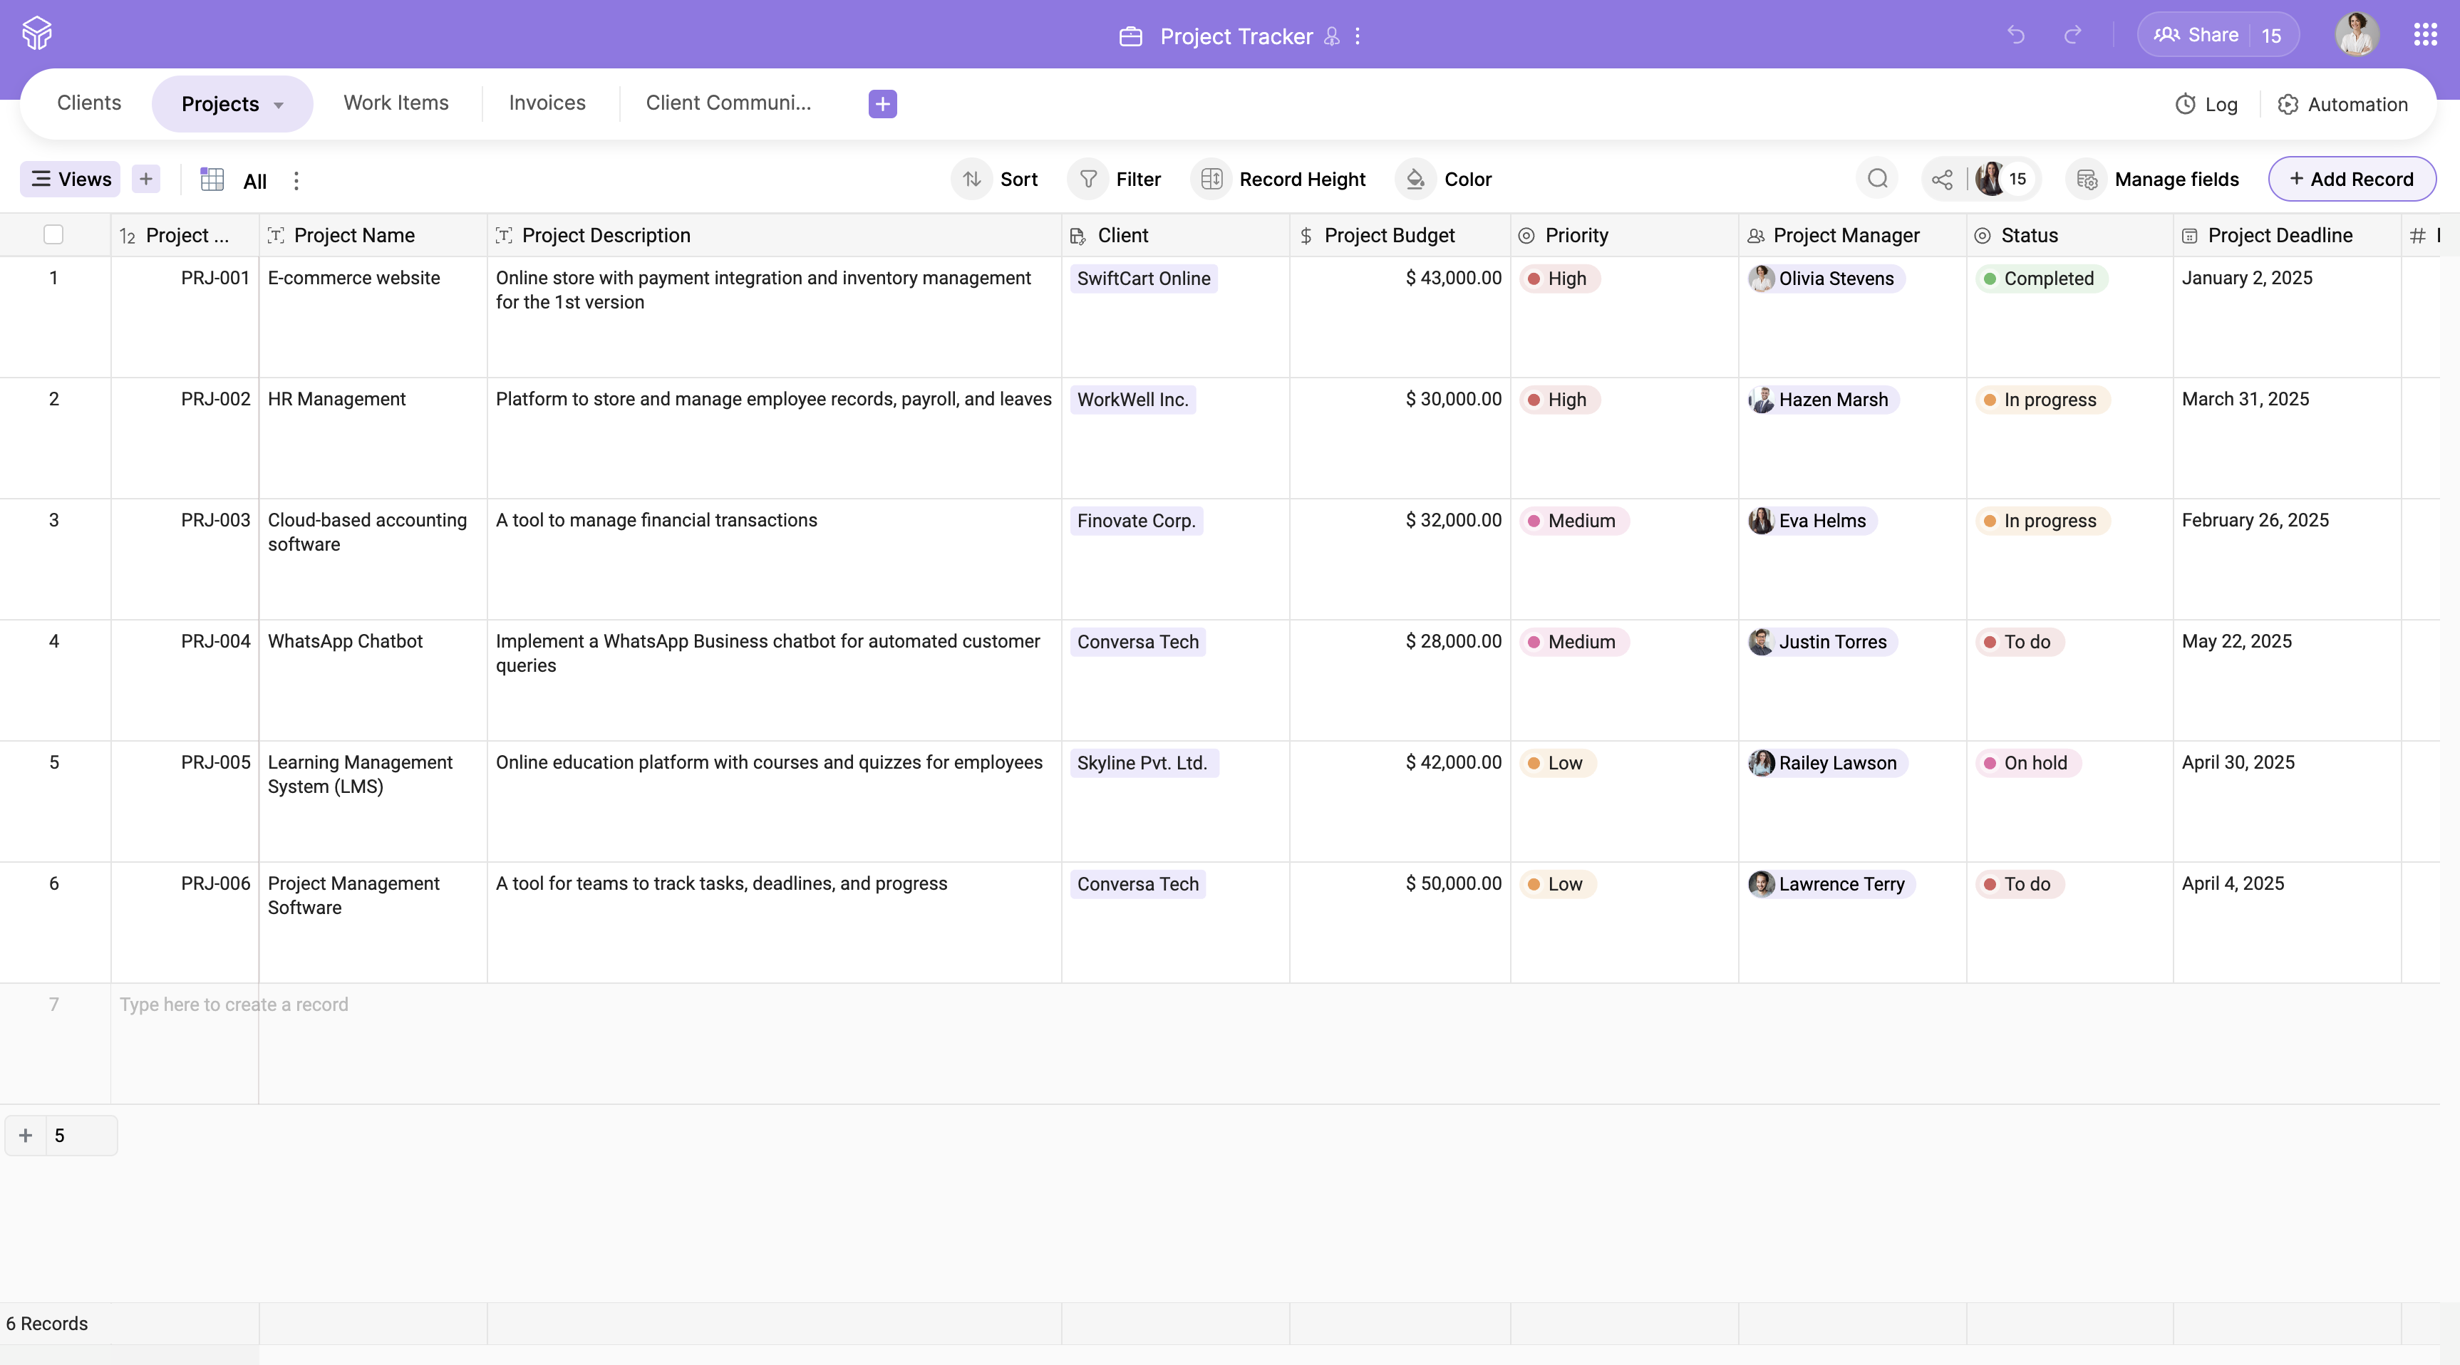Switch to the Invoices tab
Viewport: 2460px width, 1365px height.
(x=547, y=103)
